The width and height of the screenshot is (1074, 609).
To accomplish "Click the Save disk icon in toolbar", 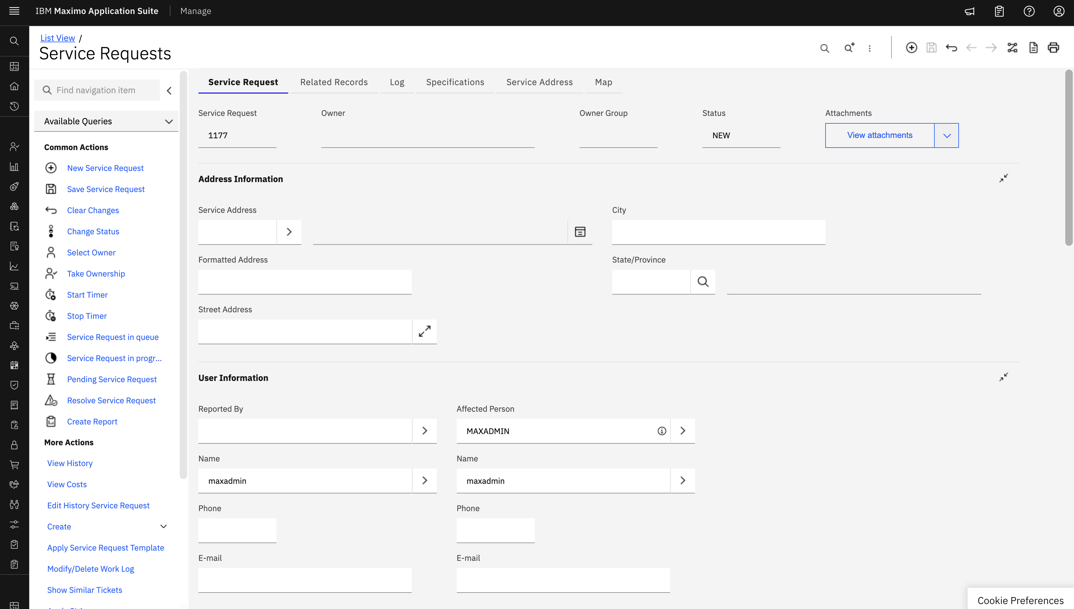I will coord(931,48).
